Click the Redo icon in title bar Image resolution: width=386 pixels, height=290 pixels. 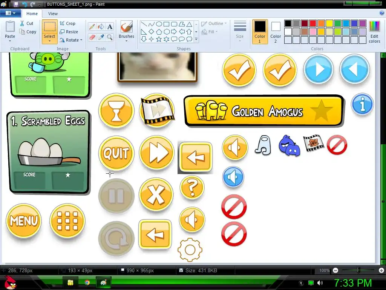coord(32,4)
